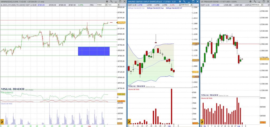270x127 pixels.
Task: Maximize the MININASDAQ chart window
Action: tap(120, 2)
